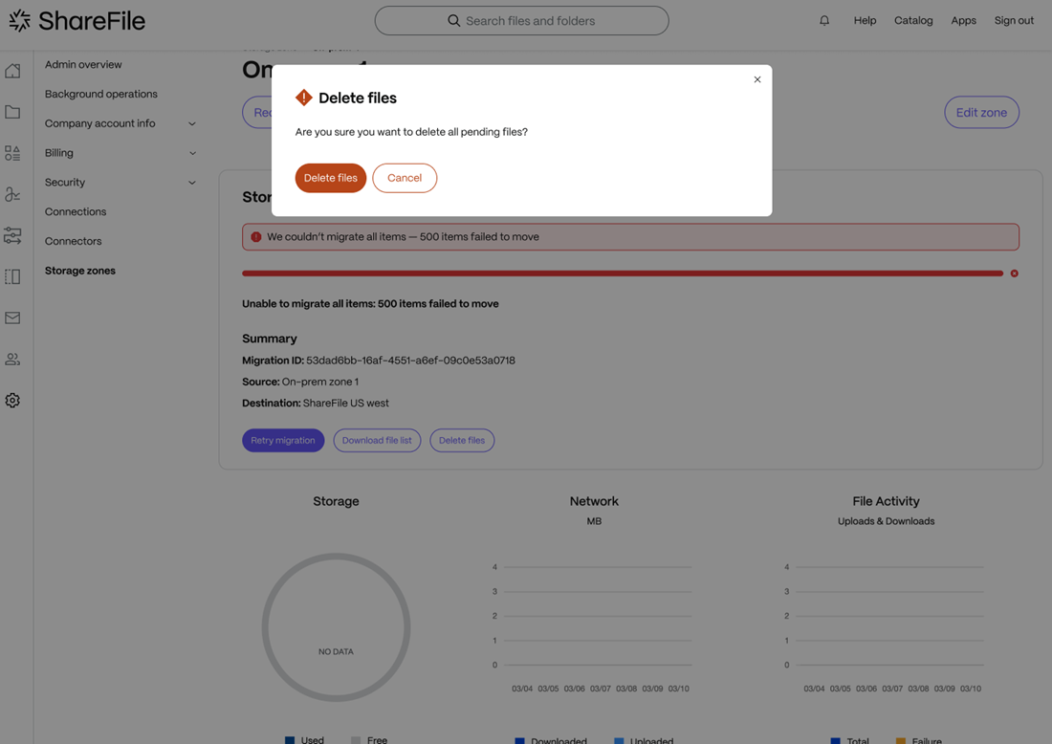Open the Help link
This screenshot has width=1052, height=744.
click(865, 21)
